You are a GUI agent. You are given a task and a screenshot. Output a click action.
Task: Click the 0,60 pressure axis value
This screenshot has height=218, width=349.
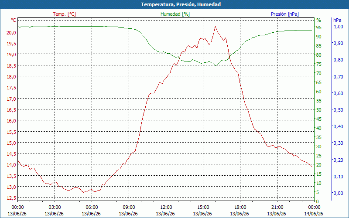pyautogui.click(x=338, y=93)
